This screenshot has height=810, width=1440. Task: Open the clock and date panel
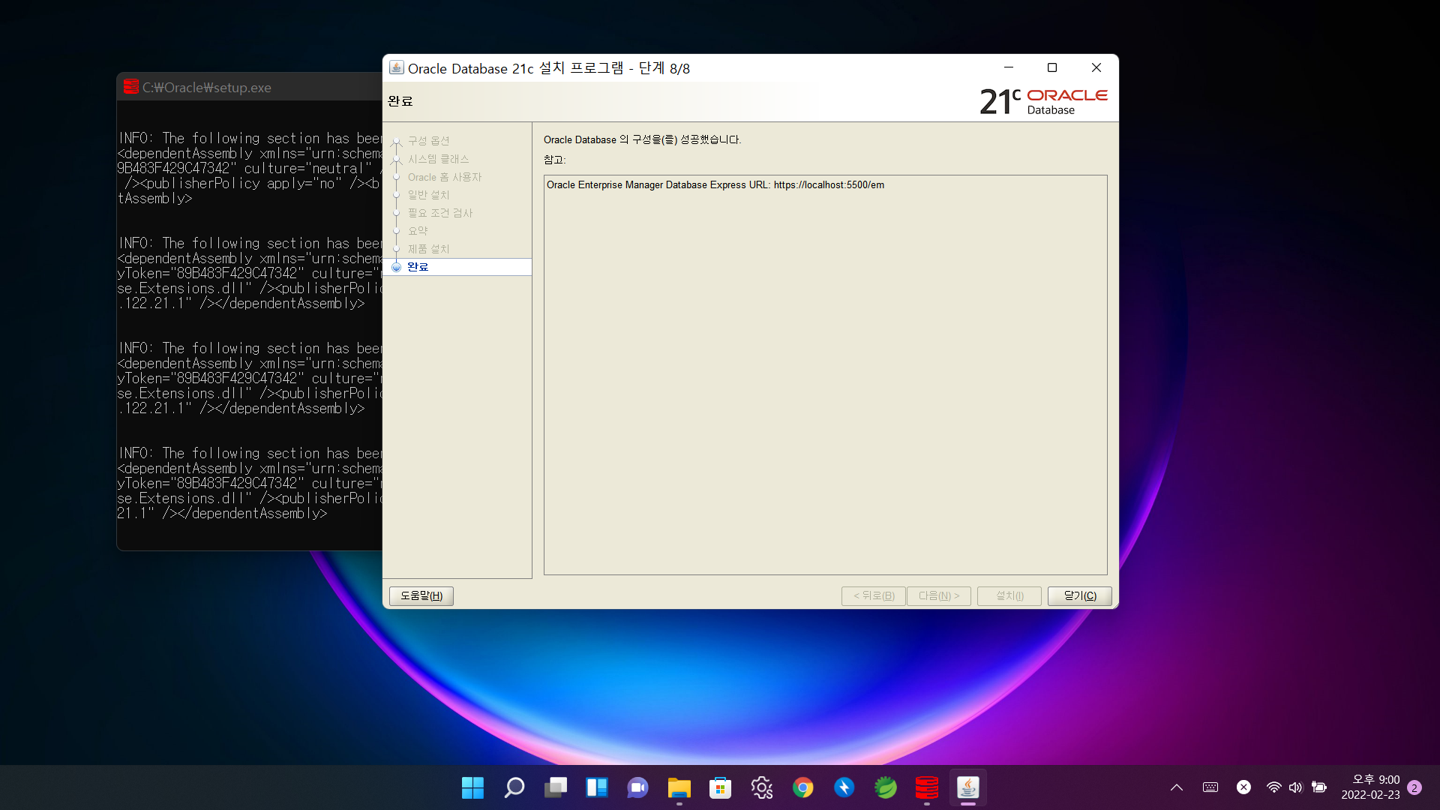click(1370, 787)
